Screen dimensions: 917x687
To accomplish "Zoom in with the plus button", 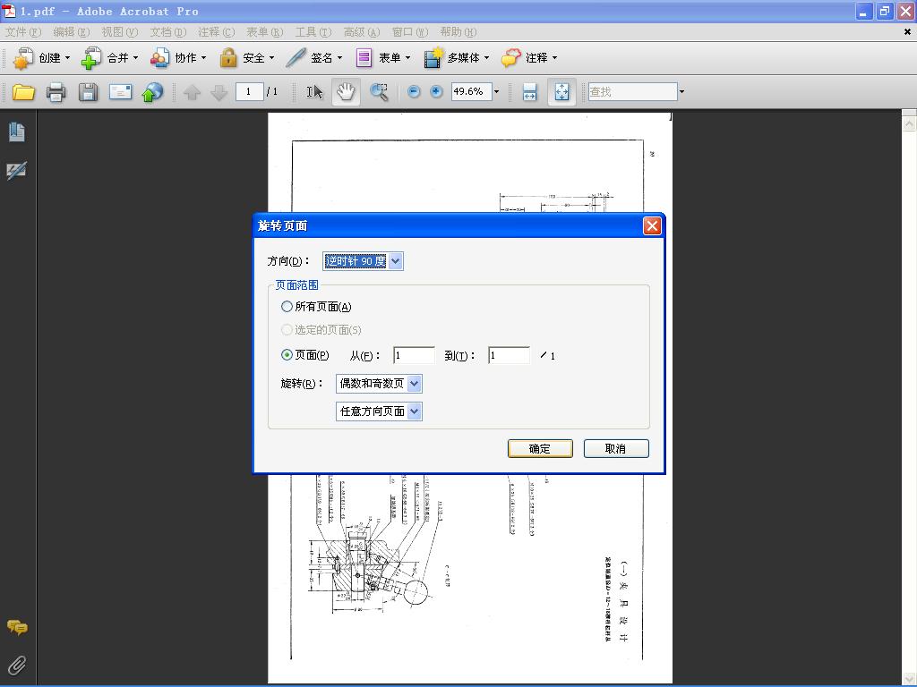I will pyautogui.click(x=436, y=92).
